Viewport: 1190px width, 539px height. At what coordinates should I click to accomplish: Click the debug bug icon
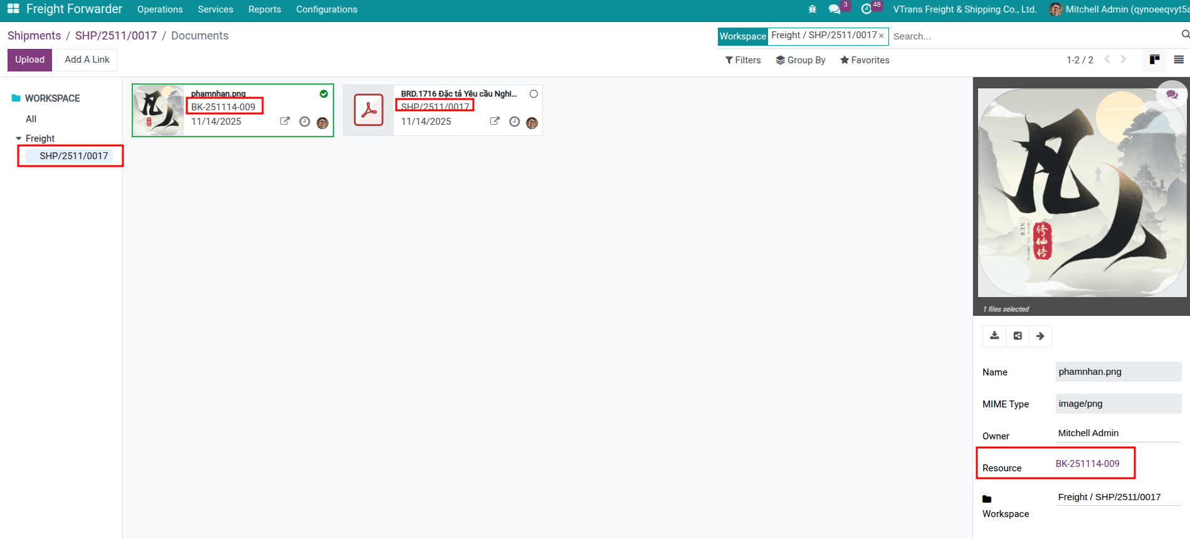[813, 9]
